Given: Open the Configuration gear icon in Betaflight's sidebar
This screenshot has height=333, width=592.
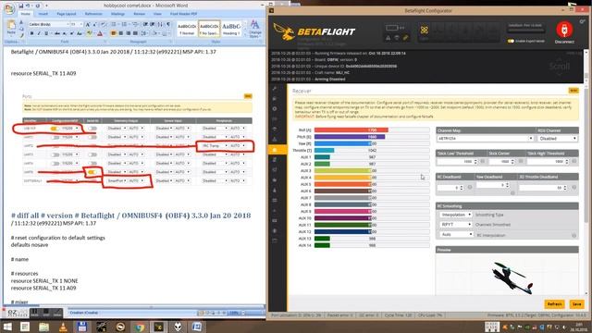Looking at the screenshot, I should click(275, 109).
